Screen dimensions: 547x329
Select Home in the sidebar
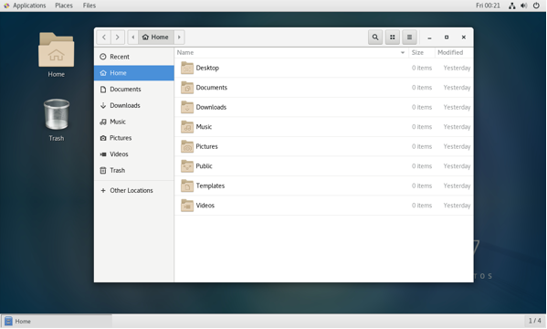pos(134,73)
